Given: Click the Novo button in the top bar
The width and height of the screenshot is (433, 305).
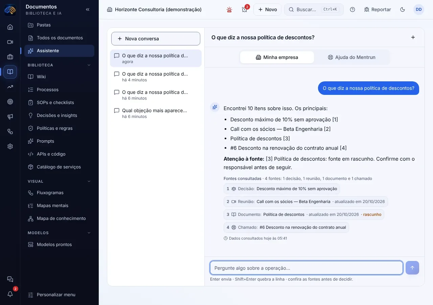Looking at the screenshot, I should (x=268, y=9).
